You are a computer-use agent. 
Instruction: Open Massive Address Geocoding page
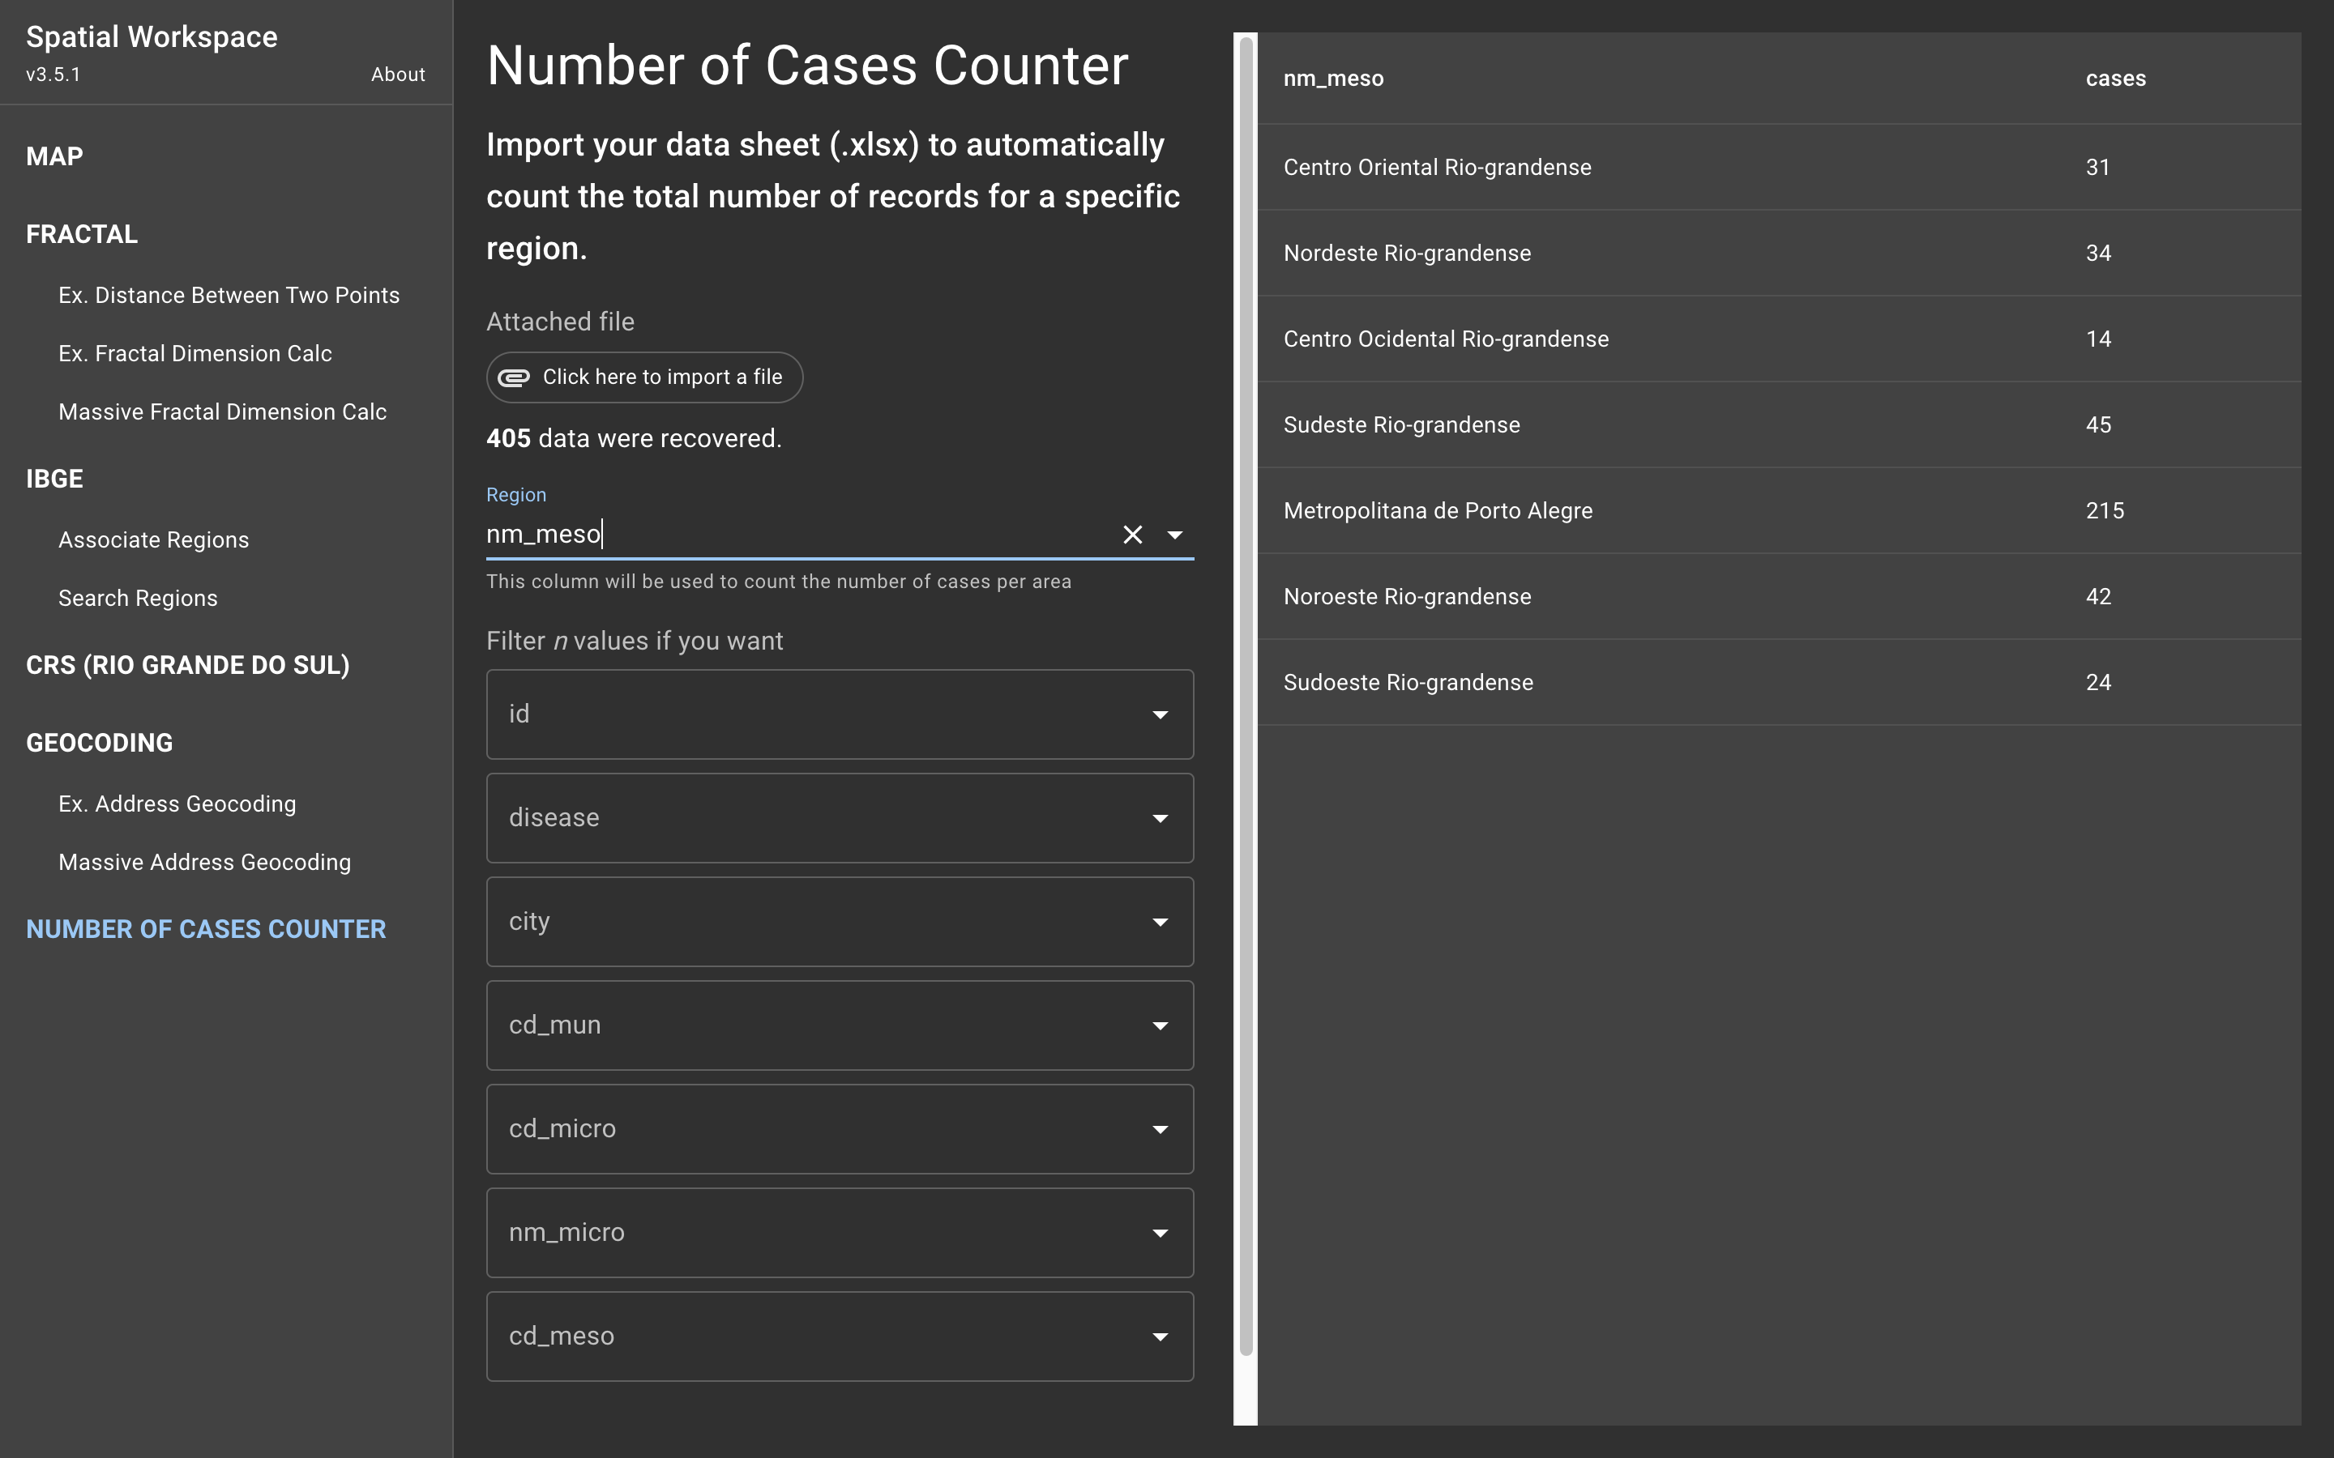(x=204, y=862)
